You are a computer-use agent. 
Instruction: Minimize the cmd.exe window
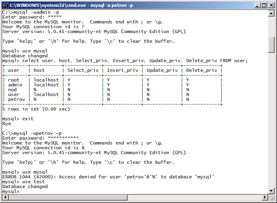click(x=257, y=5)
